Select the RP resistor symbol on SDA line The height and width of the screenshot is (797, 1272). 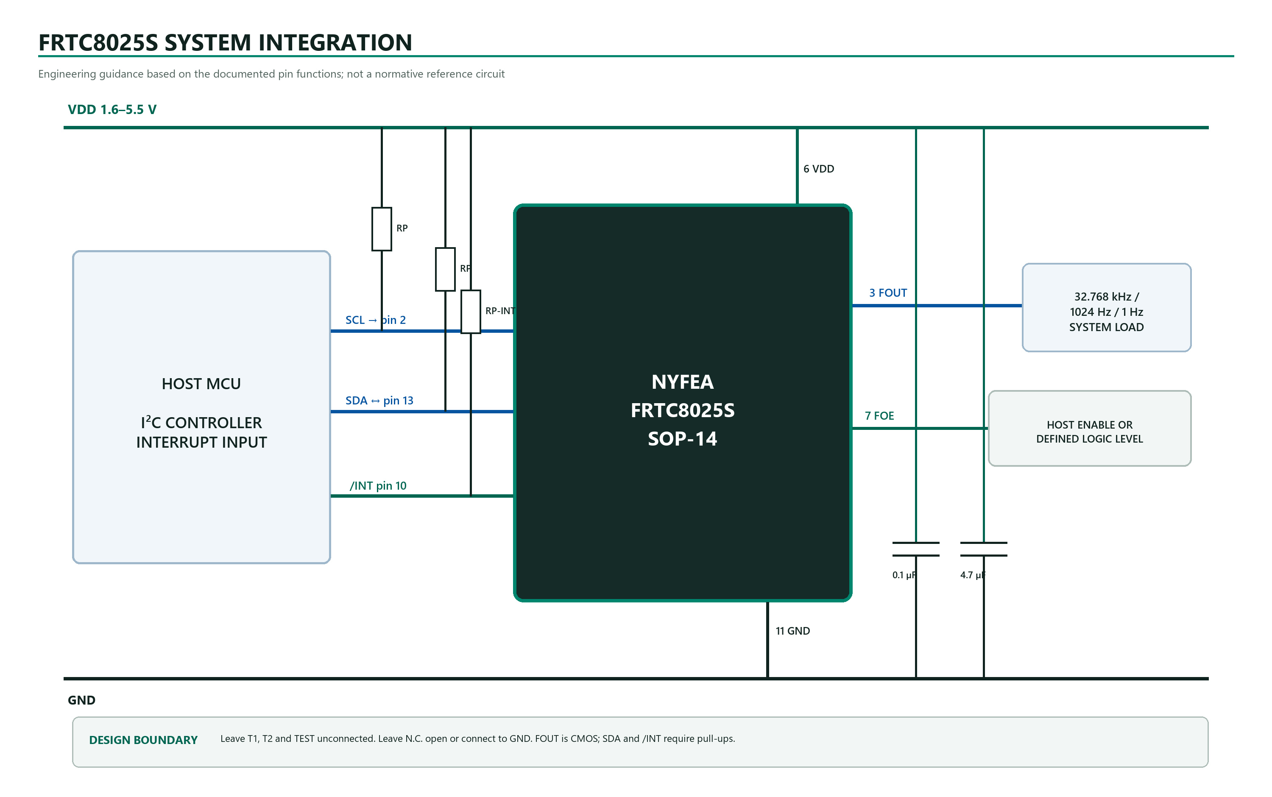click(x=446, y=269)
